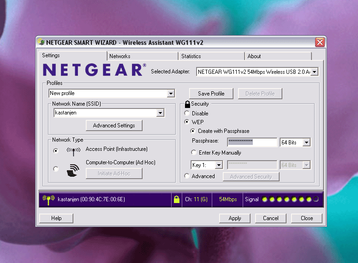Image resolution: width=358 pixels, height=263 pixels.
Task: Open the Key 1 selector dropdown
Action: click(x=219, y=165)
